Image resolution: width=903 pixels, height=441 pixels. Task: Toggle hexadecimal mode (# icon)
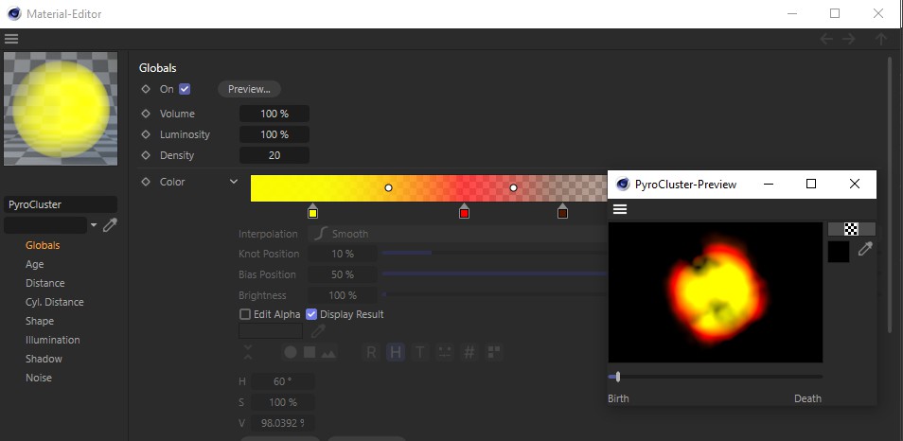(x=469, y=352)
